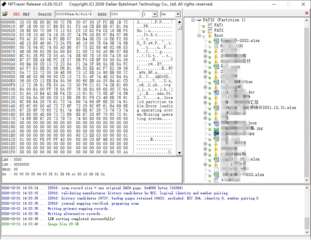Click the file tree vertical scrollbar thumb
The width and height of the screenshot is (311, 241).
[306, 102]
